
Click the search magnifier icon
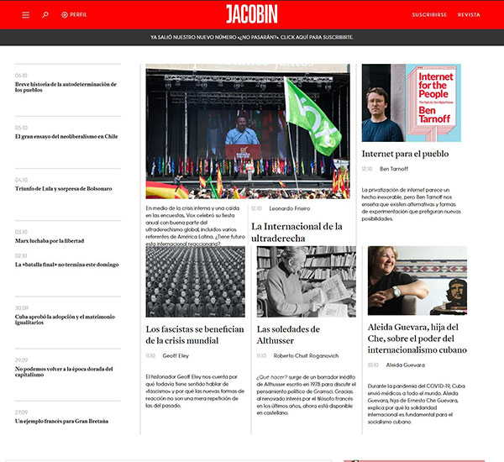[x=45, y=15]
